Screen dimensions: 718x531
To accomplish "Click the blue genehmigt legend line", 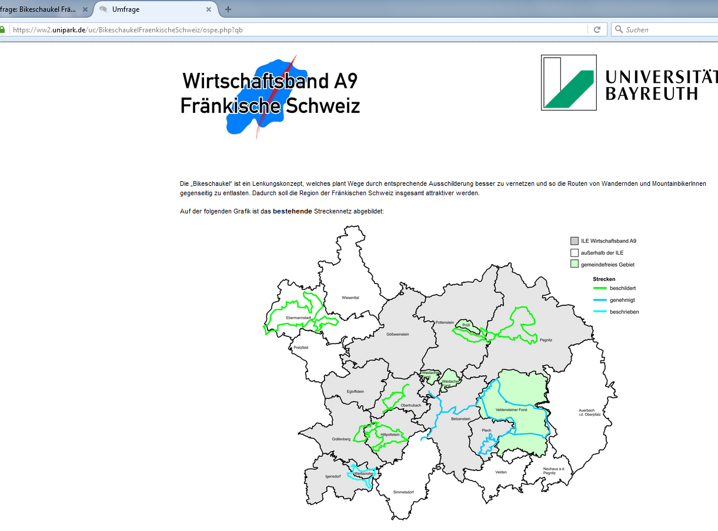I will (599, 300).
